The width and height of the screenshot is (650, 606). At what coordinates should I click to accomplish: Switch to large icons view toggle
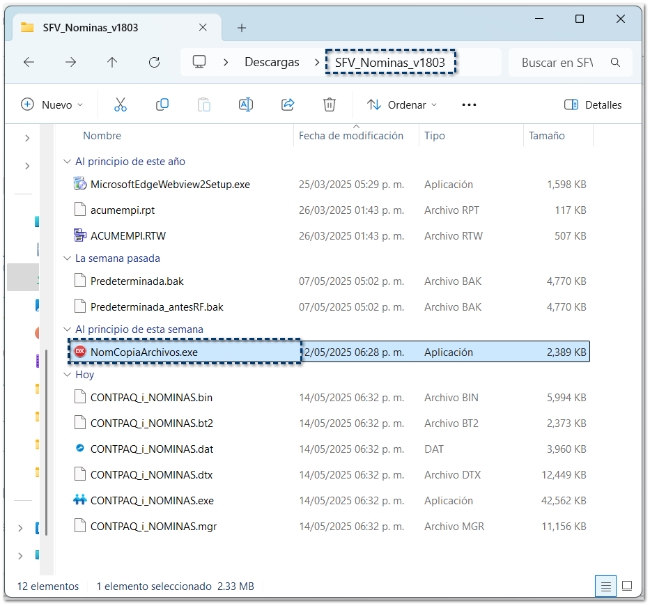pyautogui.click(x=627, y=586)
